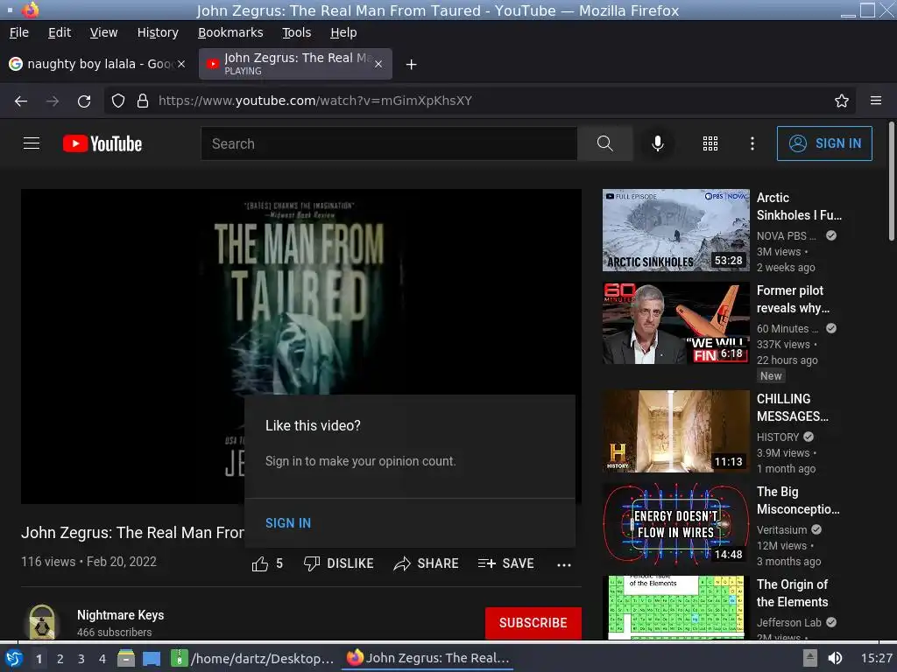897x672 pixels.
Task: Reload the page with the refresh icon
Action: point(84,101)
